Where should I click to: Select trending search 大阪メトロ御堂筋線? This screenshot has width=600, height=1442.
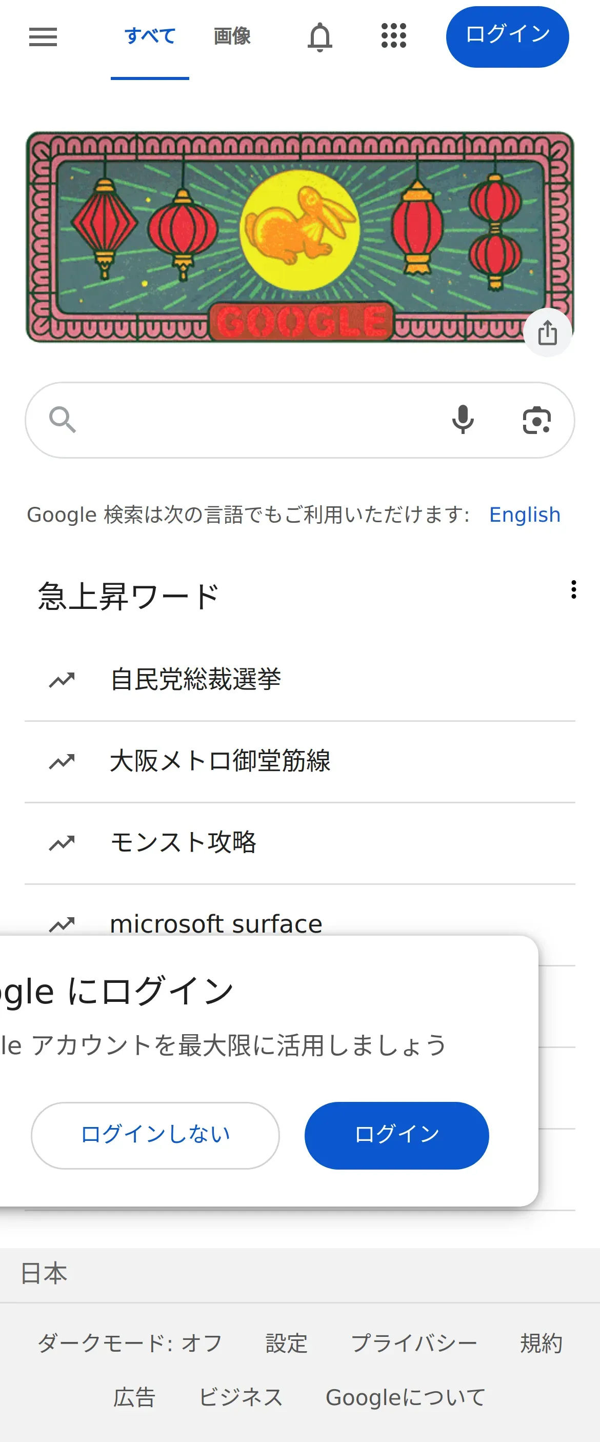pyautogui.click(x=220, y=761)
